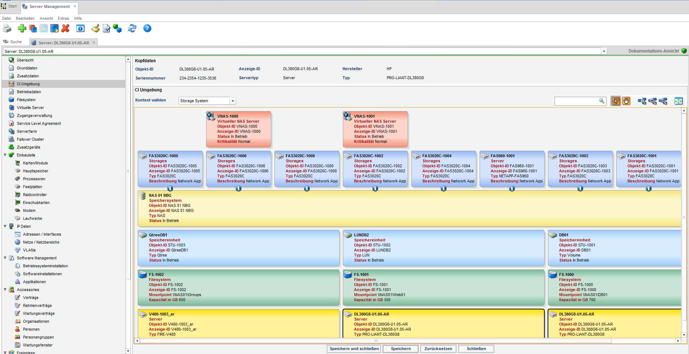Screen dimensions: 689x354
Task: Select Failover Cluster tree item
Action: tap(30, 139)
